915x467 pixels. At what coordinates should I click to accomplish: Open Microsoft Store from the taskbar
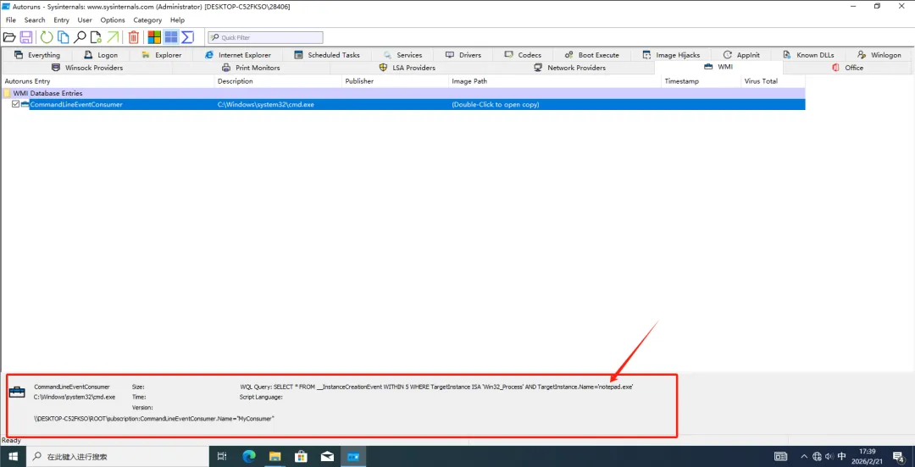tap(301, 457)
